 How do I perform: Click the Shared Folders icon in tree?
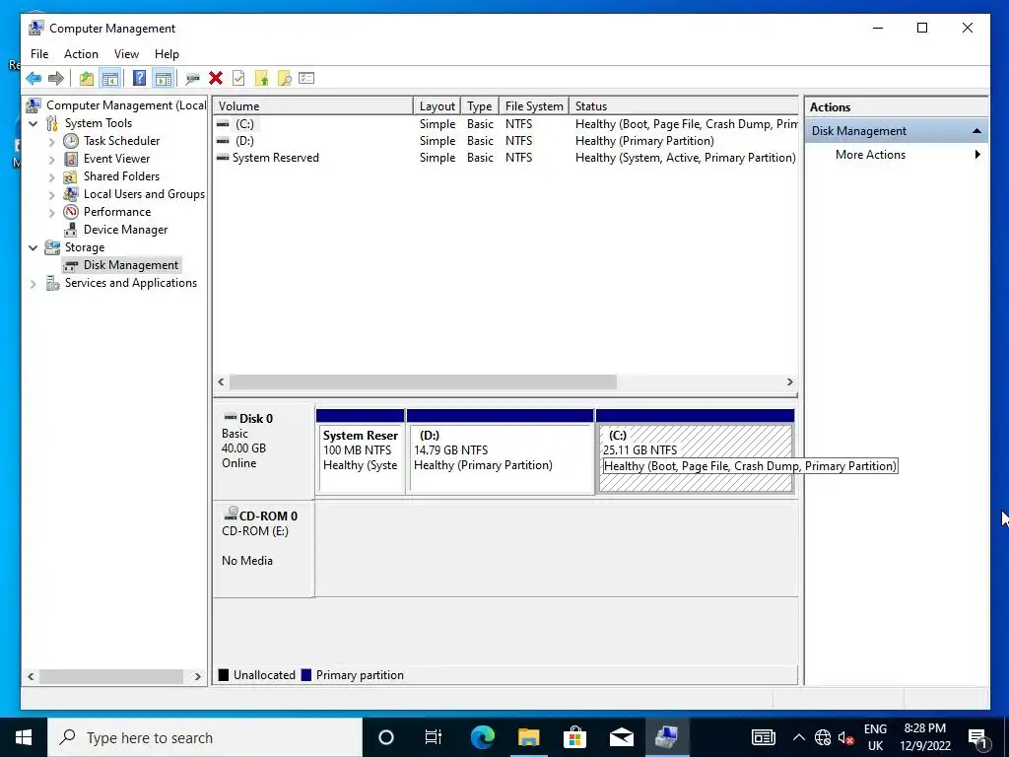(71, 176)
